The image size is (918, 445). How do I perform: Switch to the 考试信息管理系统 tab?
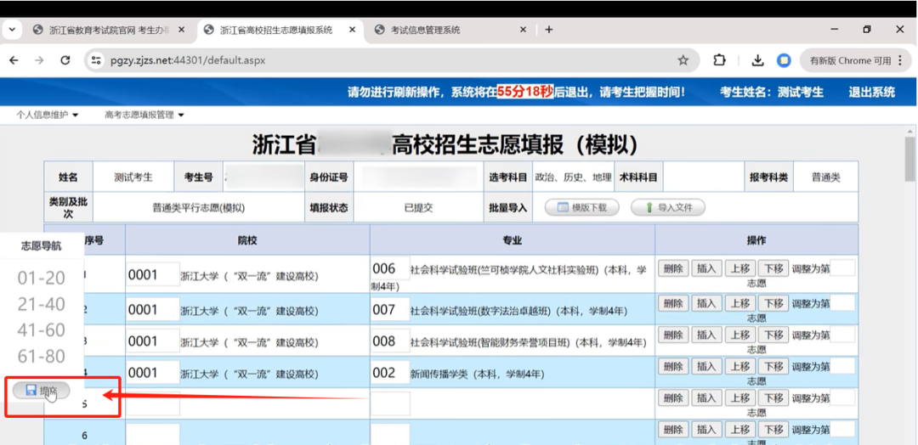pos(449,30)
